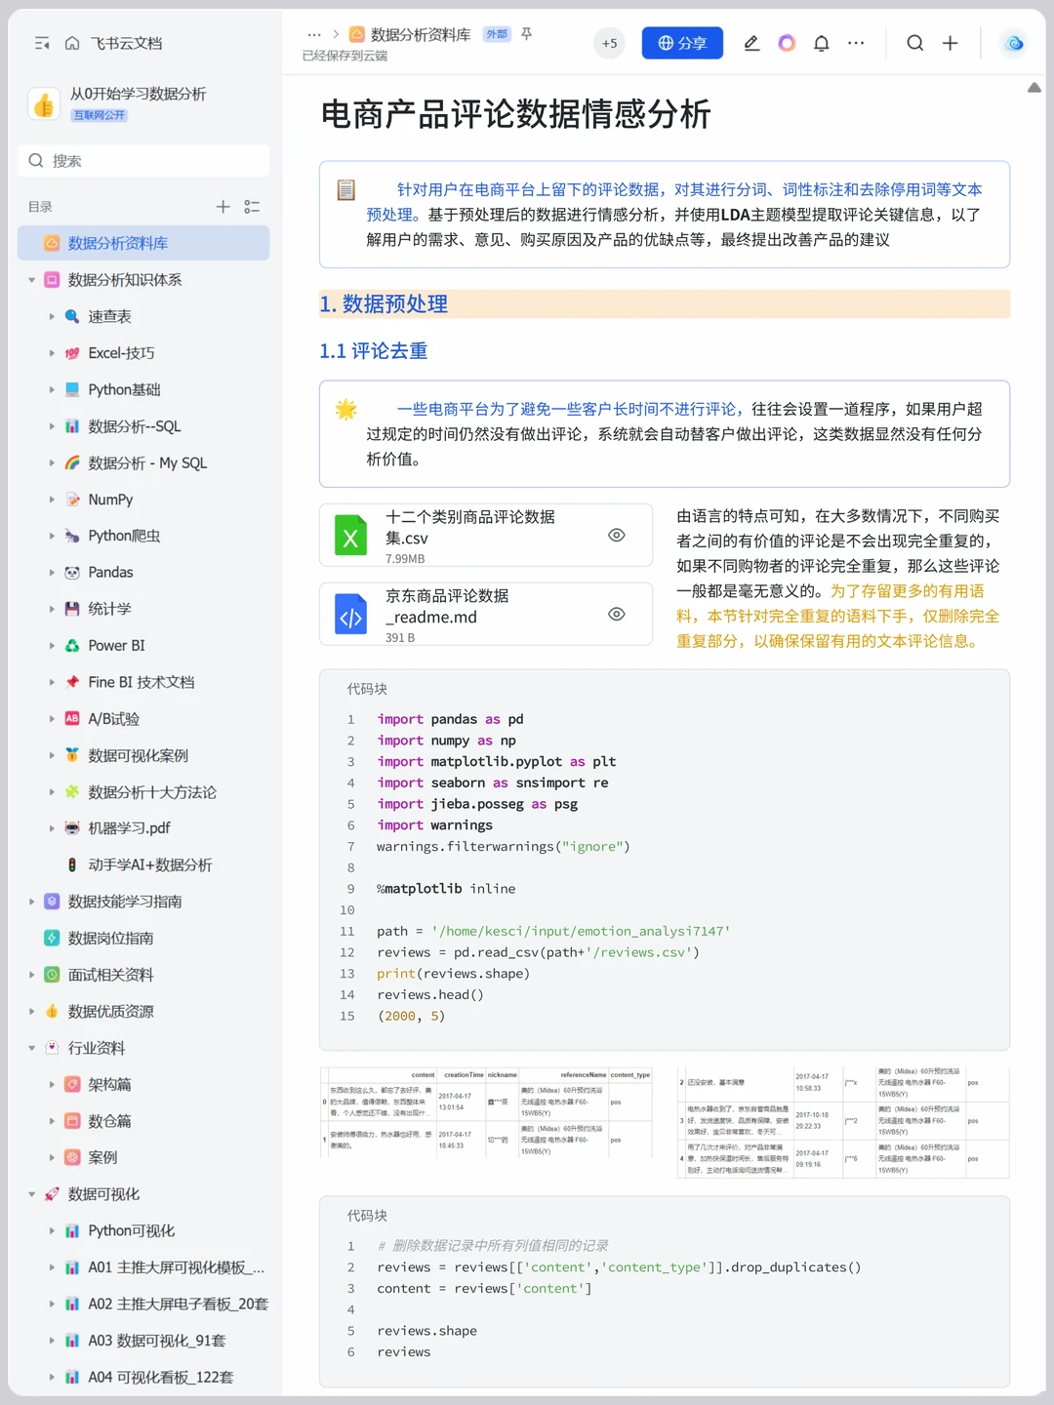The image size is (1054, 1405).
Task: Add new page via plus icon in 目录
Action: coord(223,207)
